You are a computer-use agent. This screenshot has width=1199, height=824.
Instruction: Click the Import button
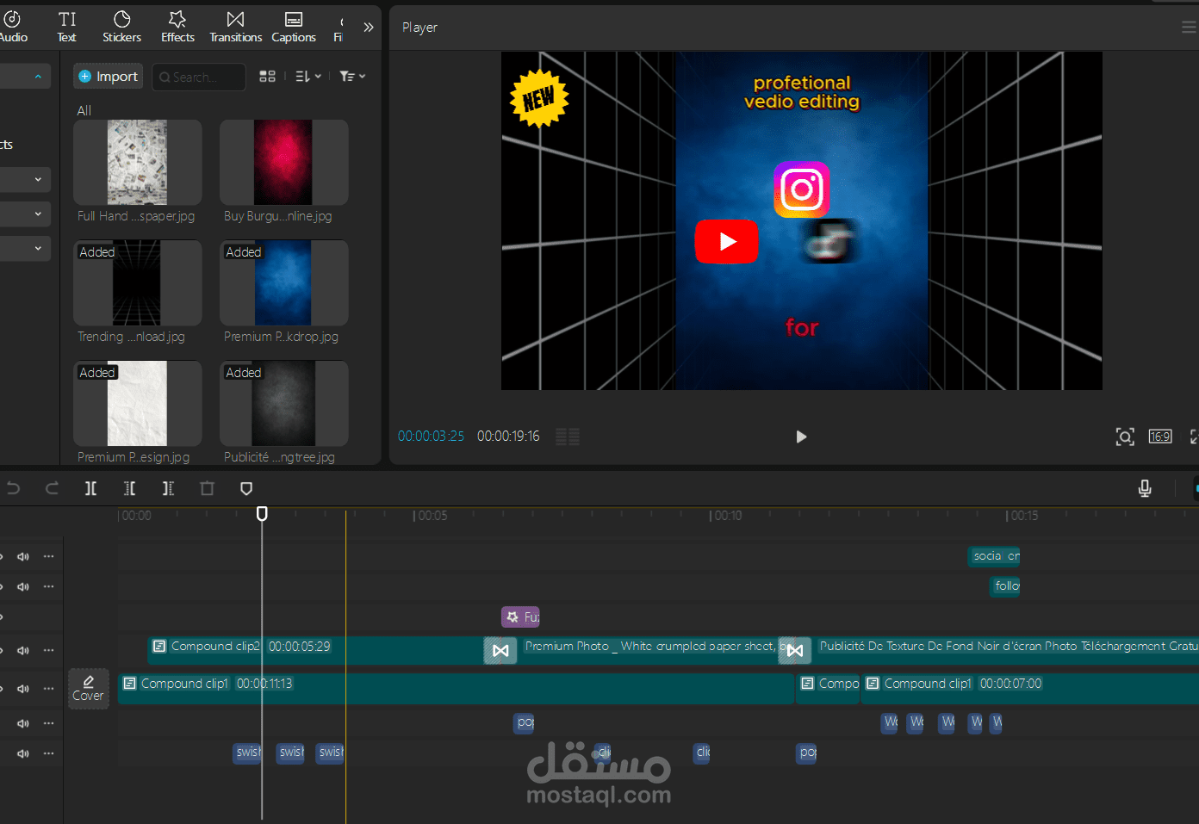pyautogui.click(x=109, y=77)
